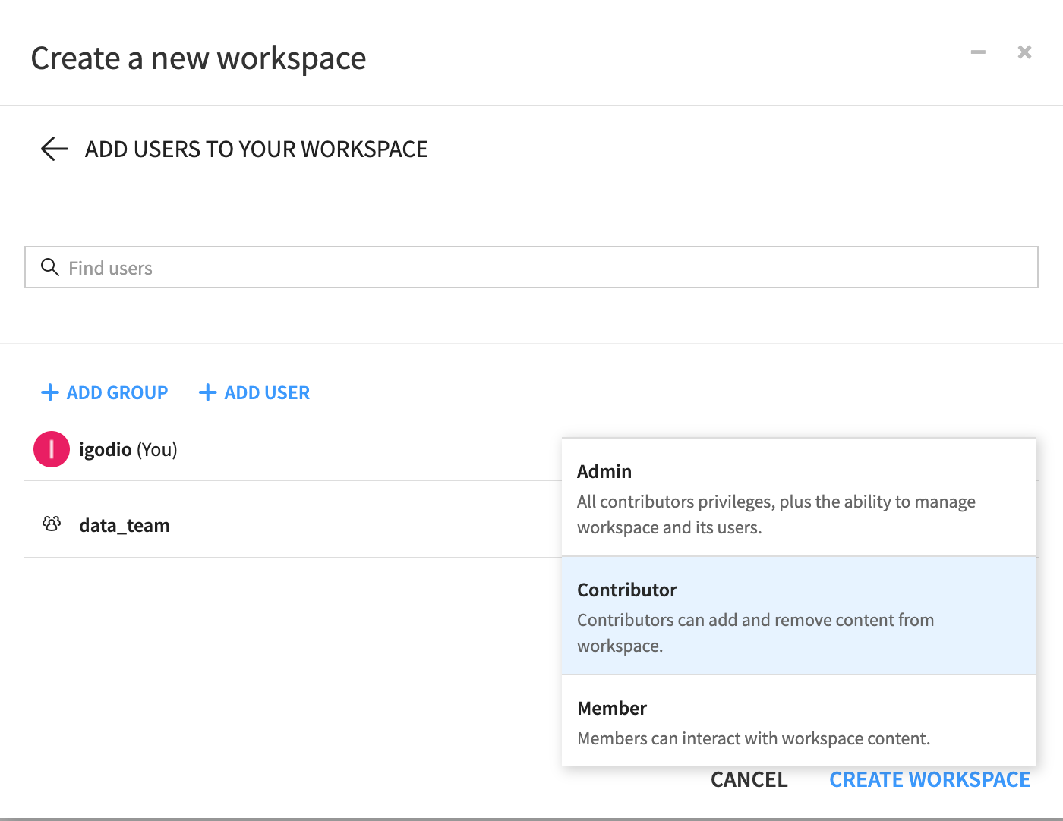Click CREATE WORKSPACE to finish

[x=929, y=779]
